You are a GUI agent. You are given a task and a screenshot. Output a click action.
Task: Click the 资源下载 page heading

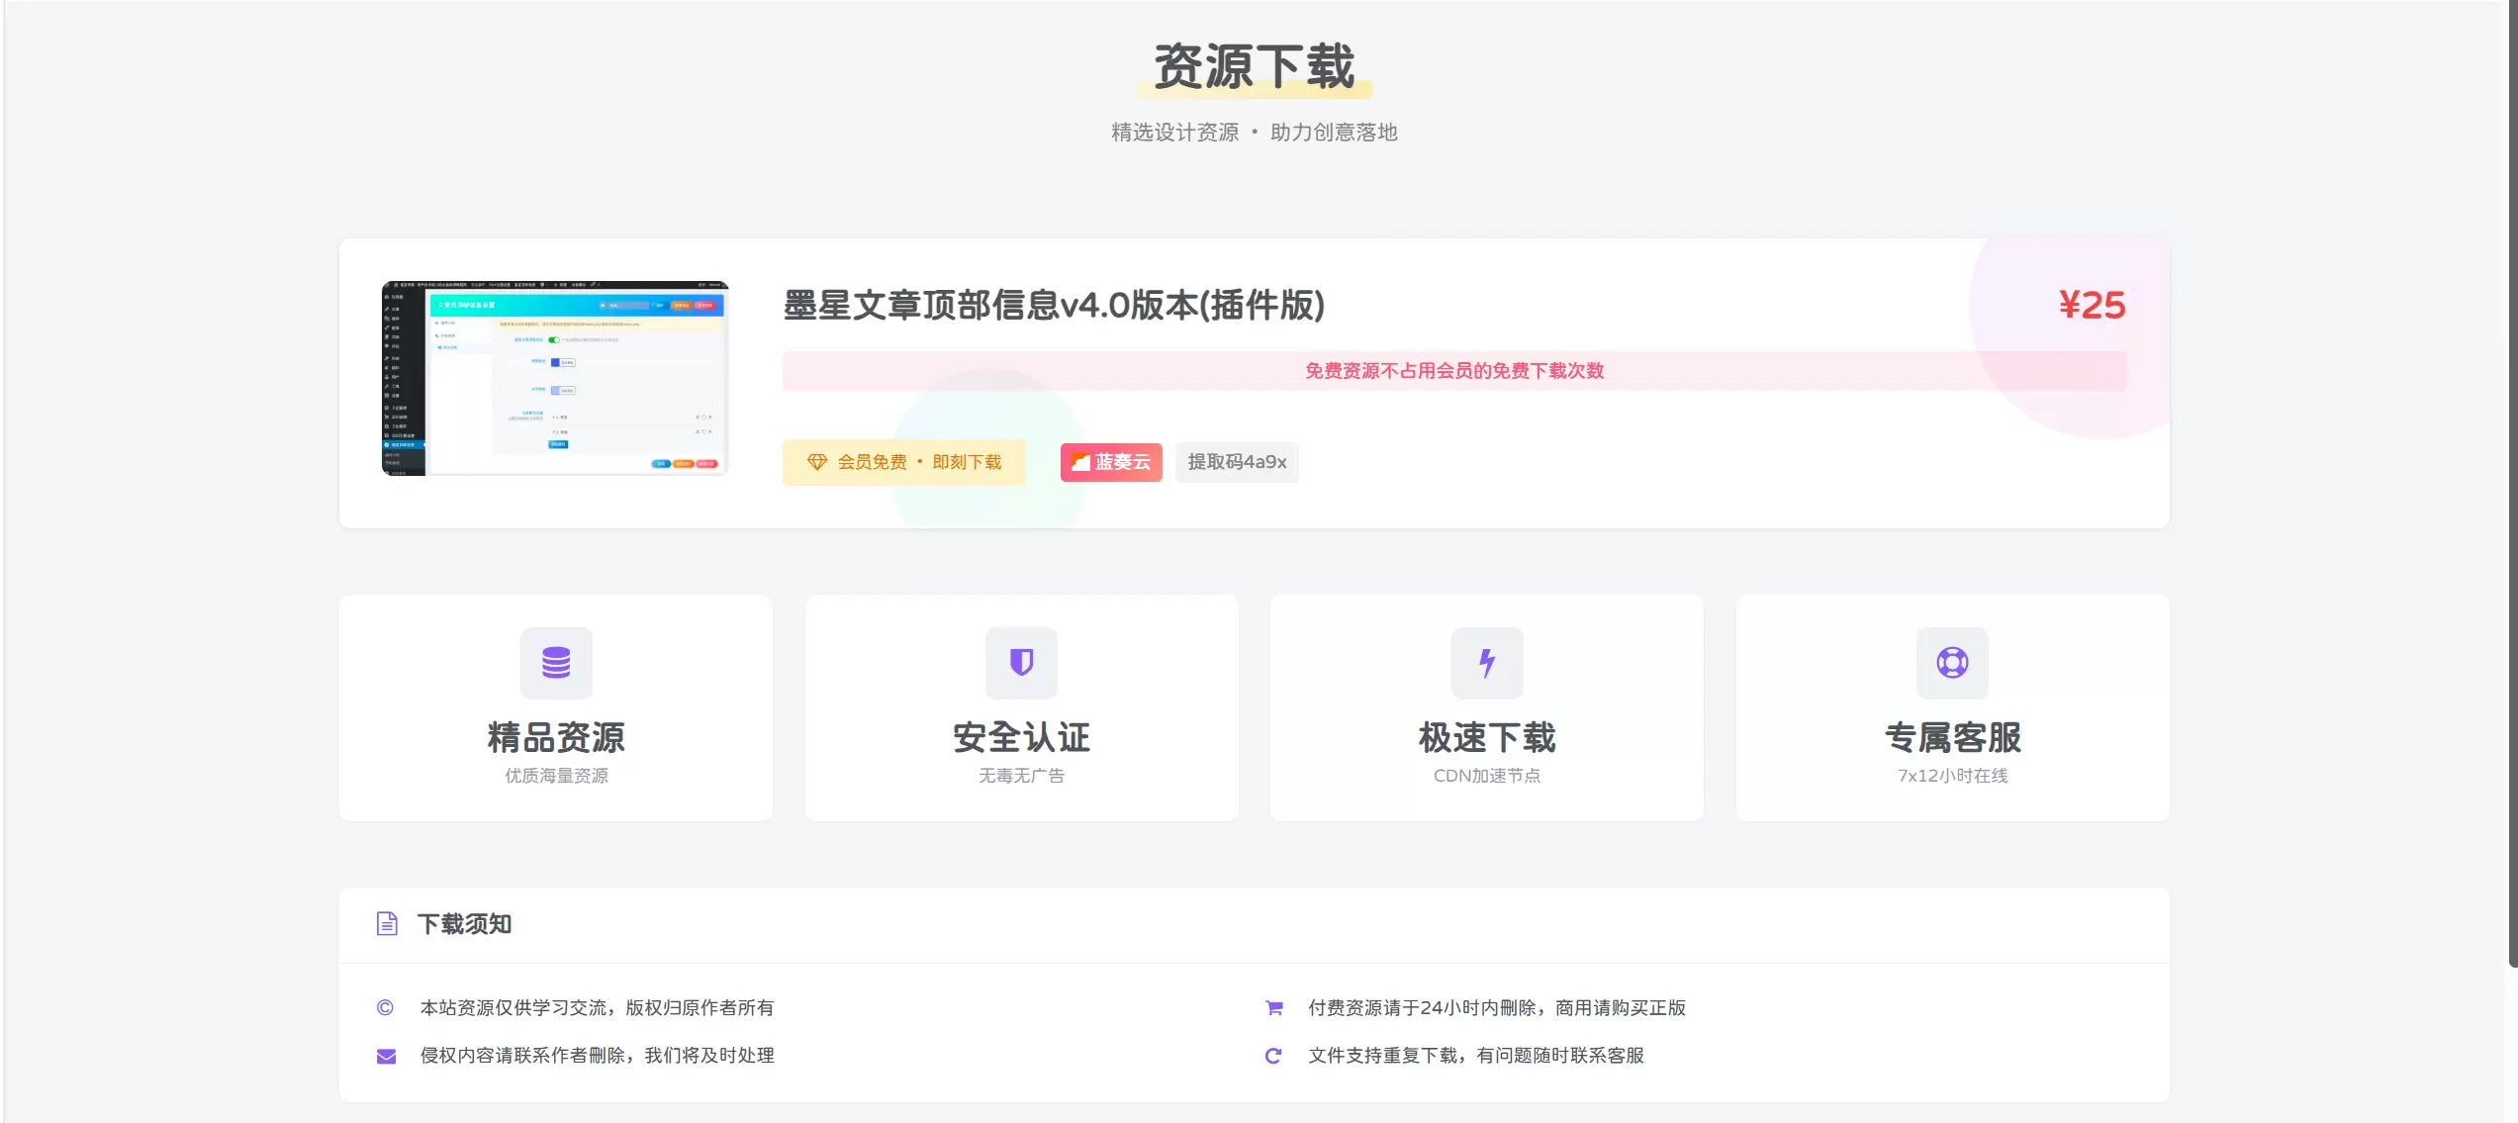[1254, 66]
